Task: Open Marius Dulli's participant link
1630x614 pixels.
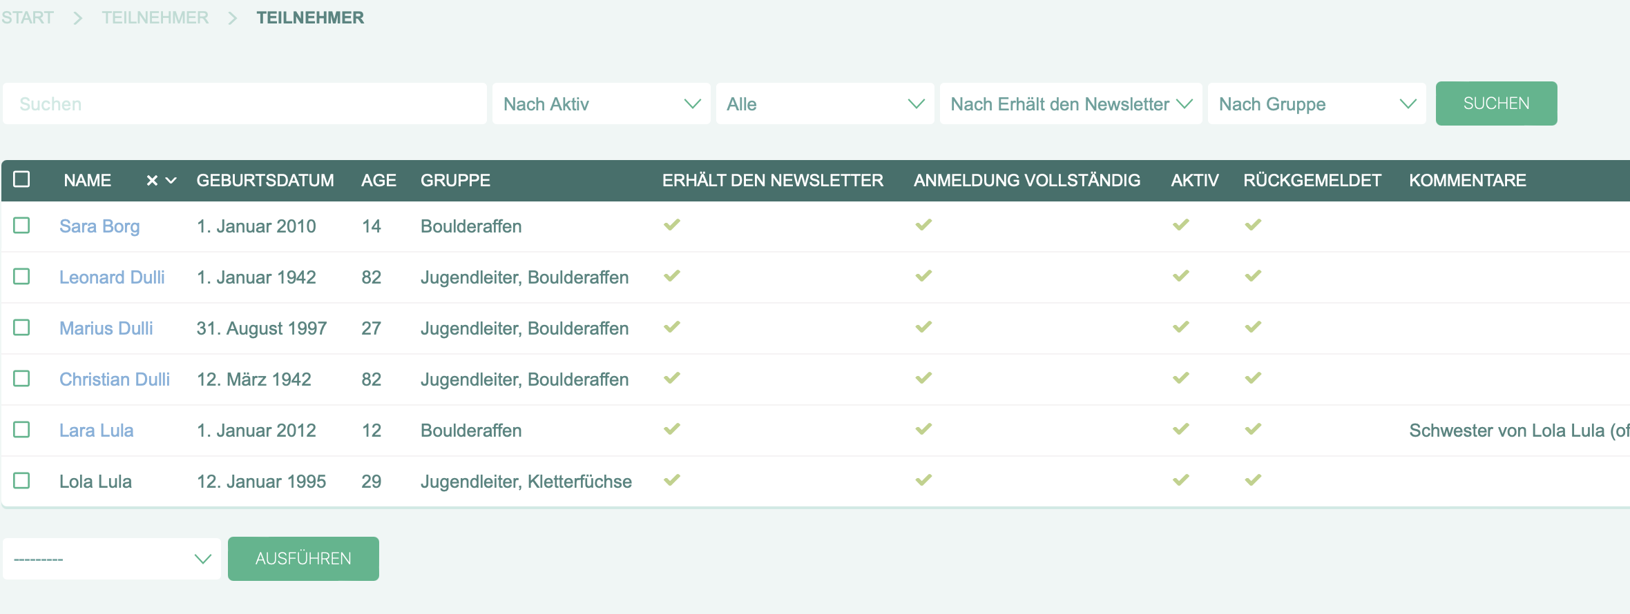Action: 106,328
